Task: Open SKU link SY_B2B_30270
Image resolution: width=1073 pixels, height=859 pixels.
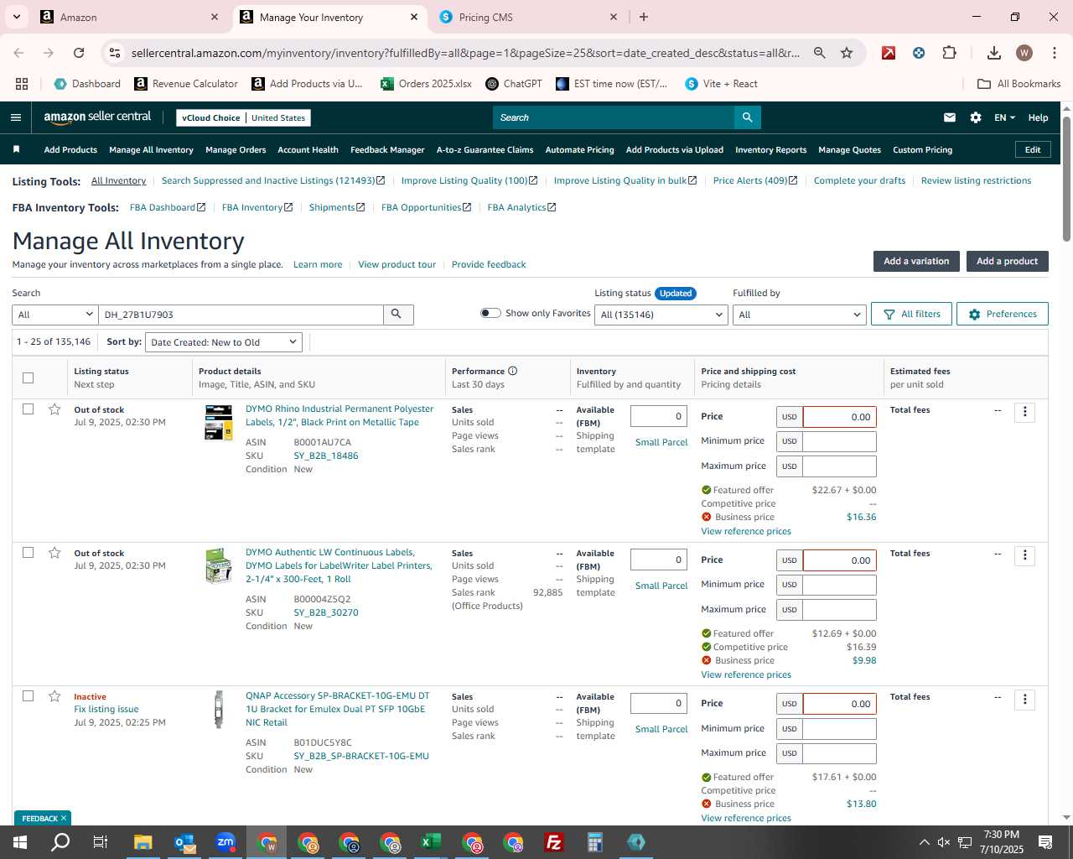Action: [326, 612]
